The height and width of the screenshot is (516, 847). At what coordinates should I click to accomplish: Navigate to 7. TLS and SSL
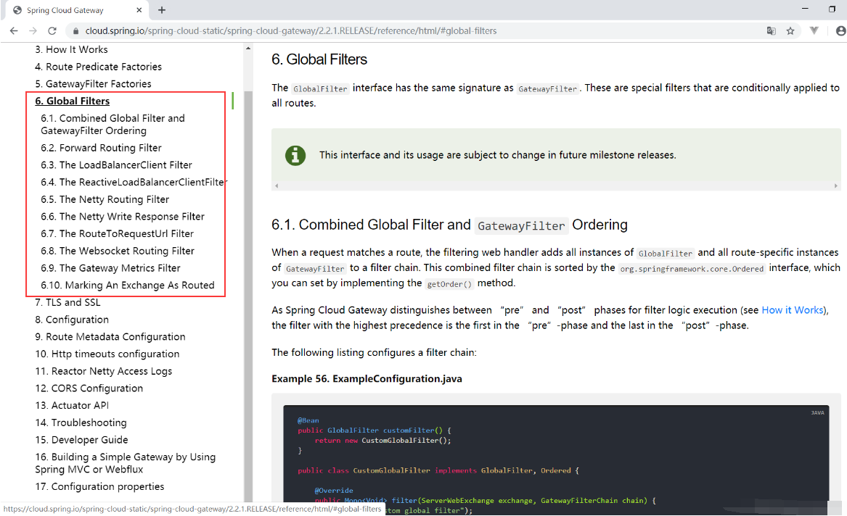(x=67, y=302)
